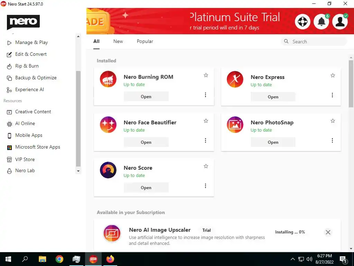354x266 pixels.
Task: Open more options for Nero PhotoSnap
Action: coord(332,141)
